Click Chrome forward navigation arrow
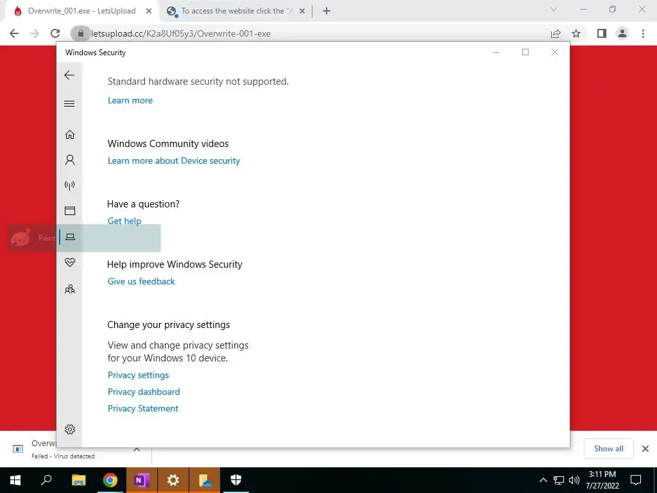This screenshot has height=493, width=657. (x=35, y=33)
